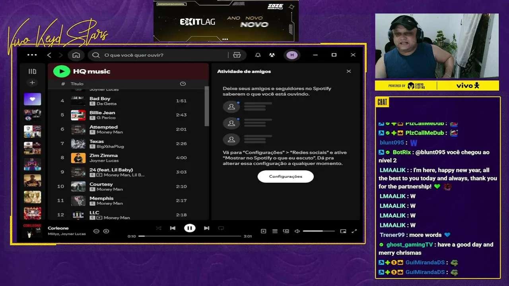Screen dimensions: 509x286
Task: Create a new playlist with the plus icon
Action: click(32, 83)
